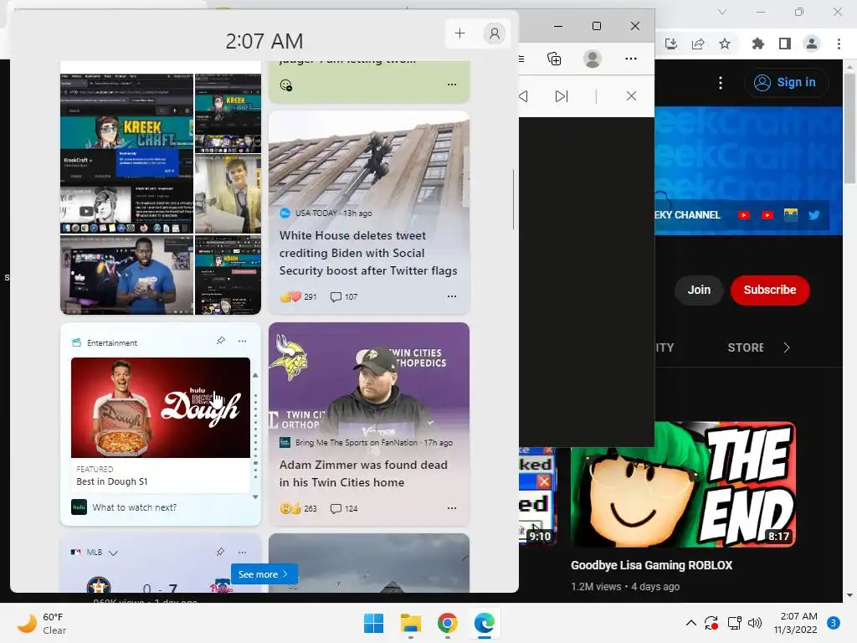Open YouTube settings three-dot menu
The image size is (857, 643).
(x=721, y=83)
